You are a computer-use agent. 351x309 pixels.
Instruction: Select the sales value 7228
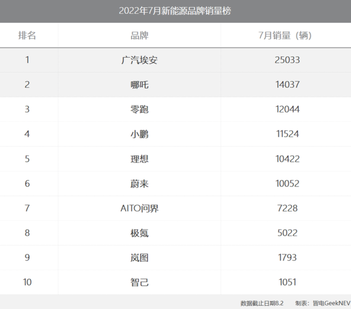288,208
